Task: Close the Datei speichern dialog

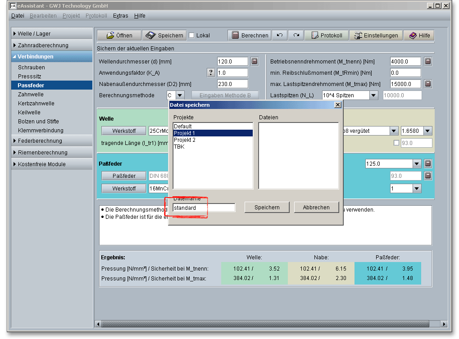Action: (x=337, y=105)
